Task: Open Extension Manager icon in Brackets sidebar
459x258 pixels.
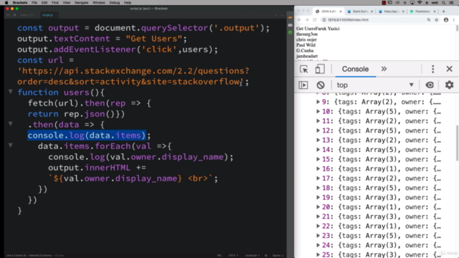Action: pyautogui.click(x=290, y=25)
